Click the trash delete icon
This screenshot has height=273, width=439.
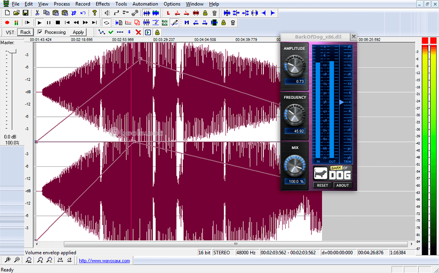click(214, 12)
